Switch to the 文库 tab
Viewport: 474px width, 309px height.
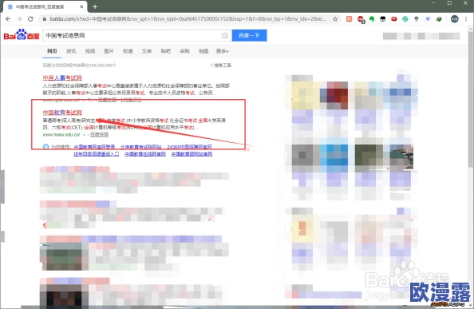147,51
